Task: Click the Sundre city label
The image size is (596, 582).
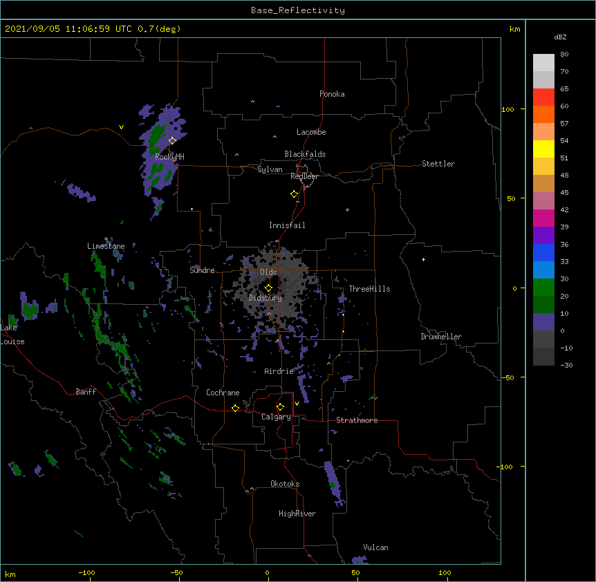Action: [202, 270]
